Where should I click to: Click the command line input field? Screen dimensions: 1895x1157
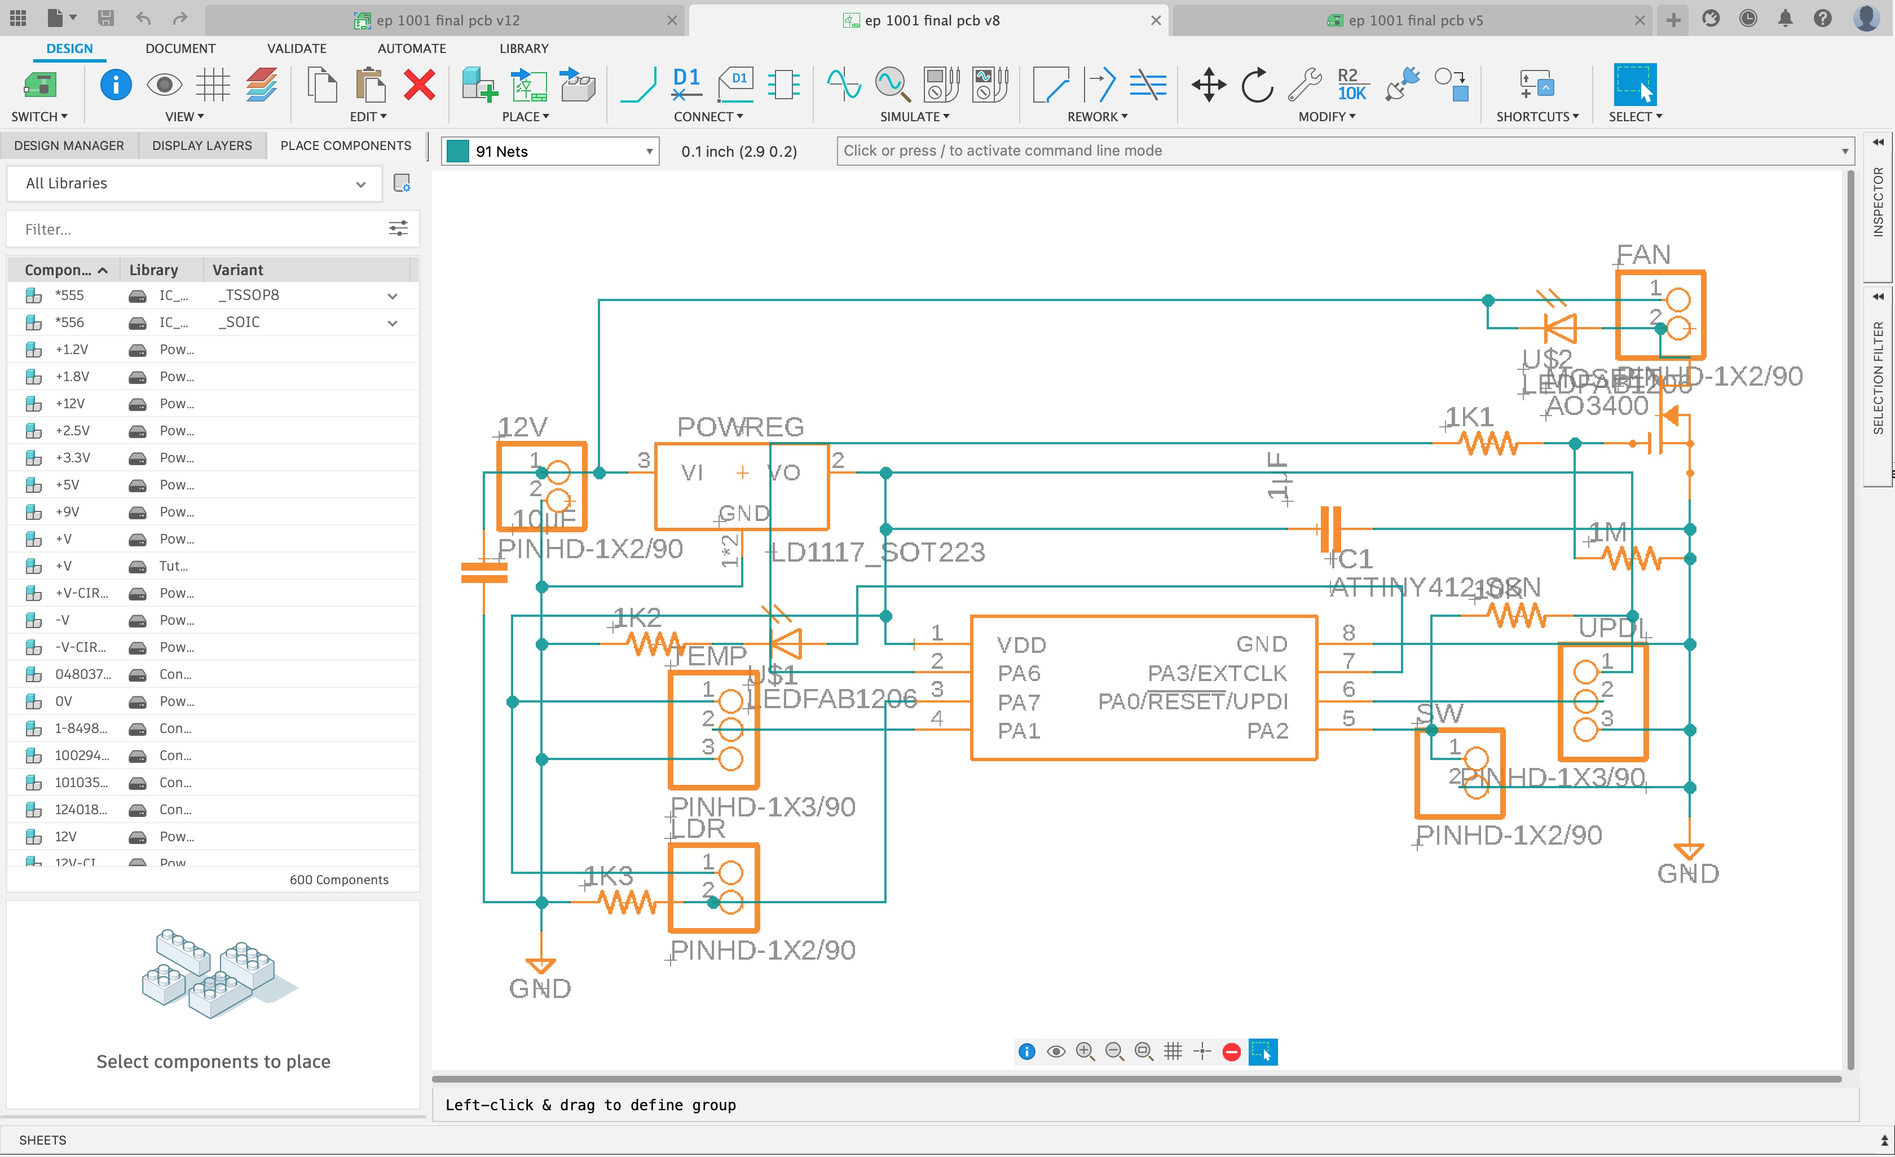[x=1338, y=151]
